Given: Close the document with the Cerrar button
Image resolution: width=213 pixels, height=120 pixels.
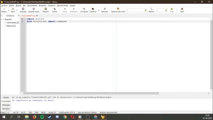Looking at the screenshot, I should click(55, 10).
